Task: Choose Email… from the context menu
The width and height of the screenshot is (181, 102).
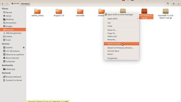Action: pyautogui.click(x=121, y=54)
